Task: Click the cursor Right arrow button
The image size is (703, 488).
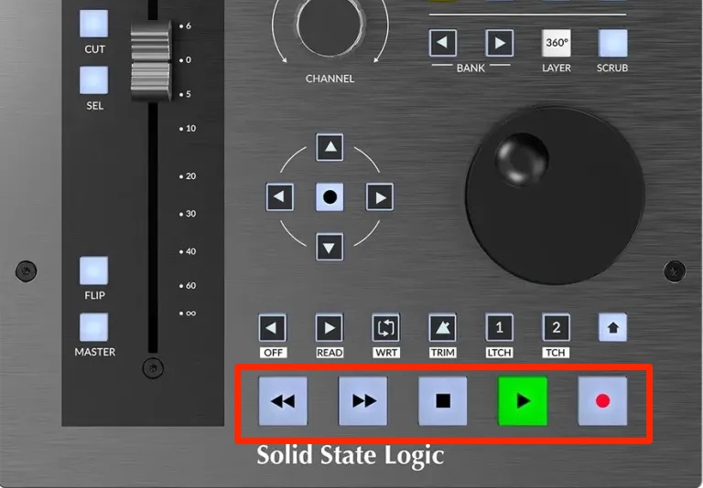Action: point(380,196)
